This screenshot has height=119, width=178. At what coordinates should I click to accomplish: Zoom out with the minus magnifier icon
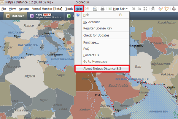point(139,9)
